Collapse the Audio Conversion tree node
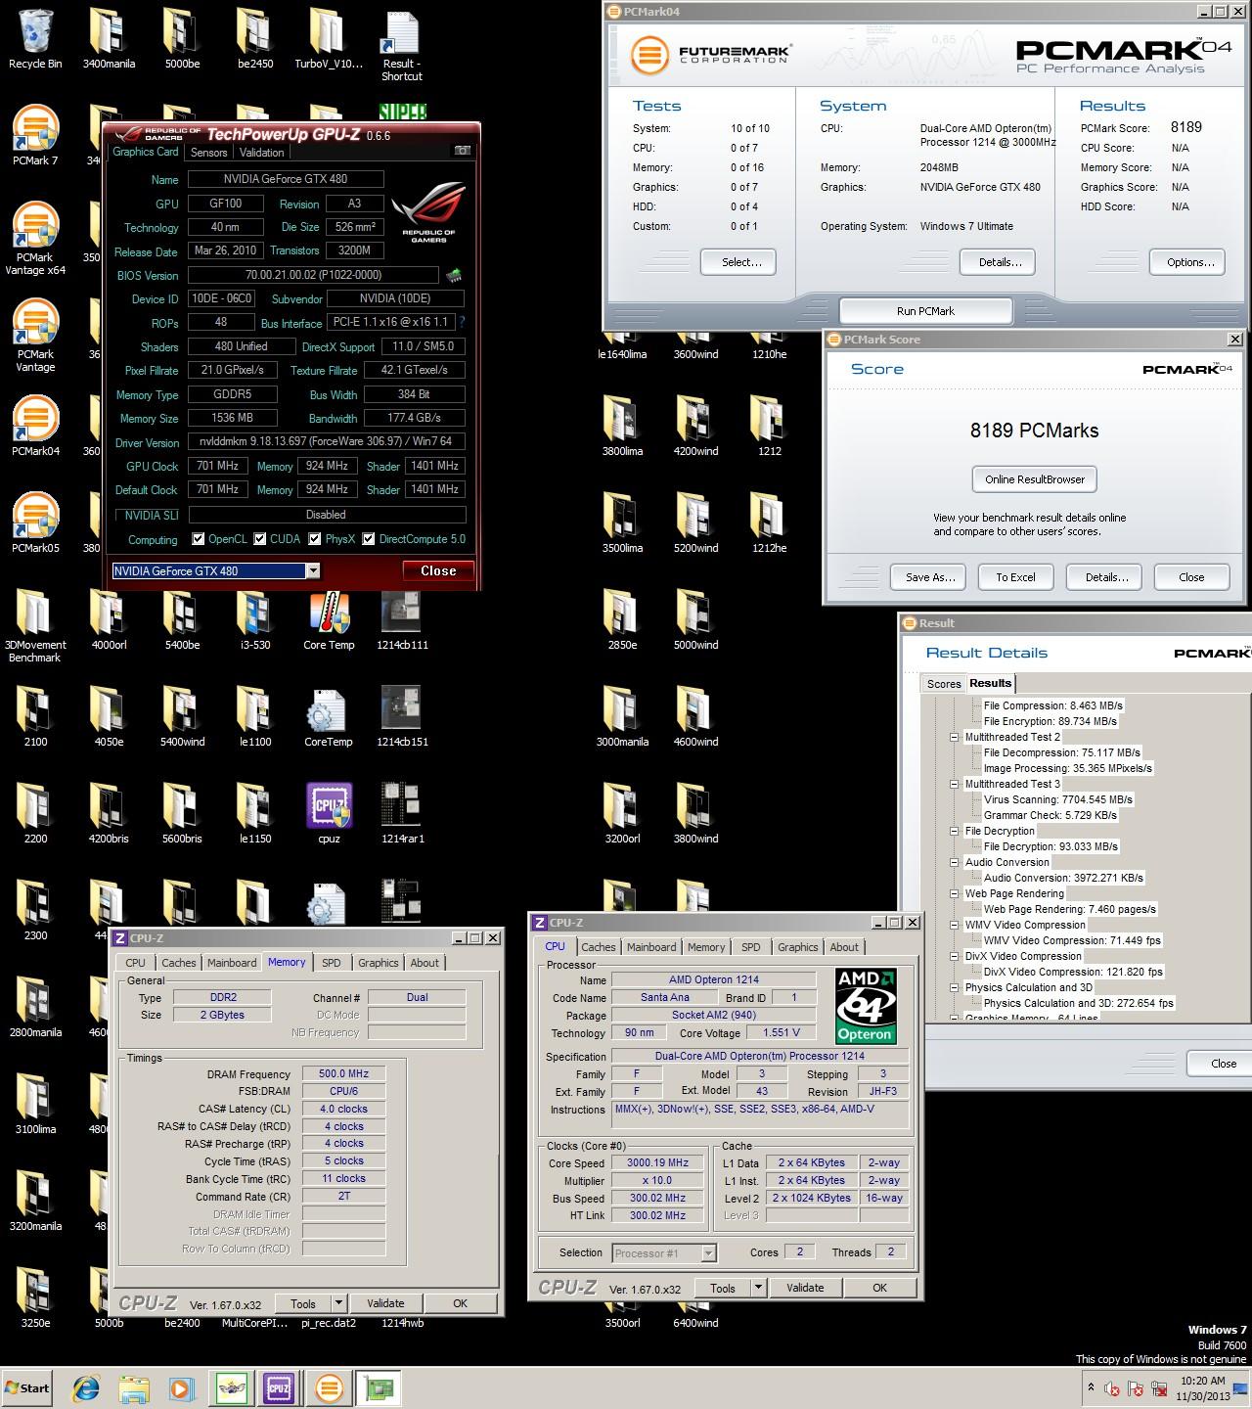Viewport: 1252px width, 1409px height. pyautogui.click(x=955, y=862)
